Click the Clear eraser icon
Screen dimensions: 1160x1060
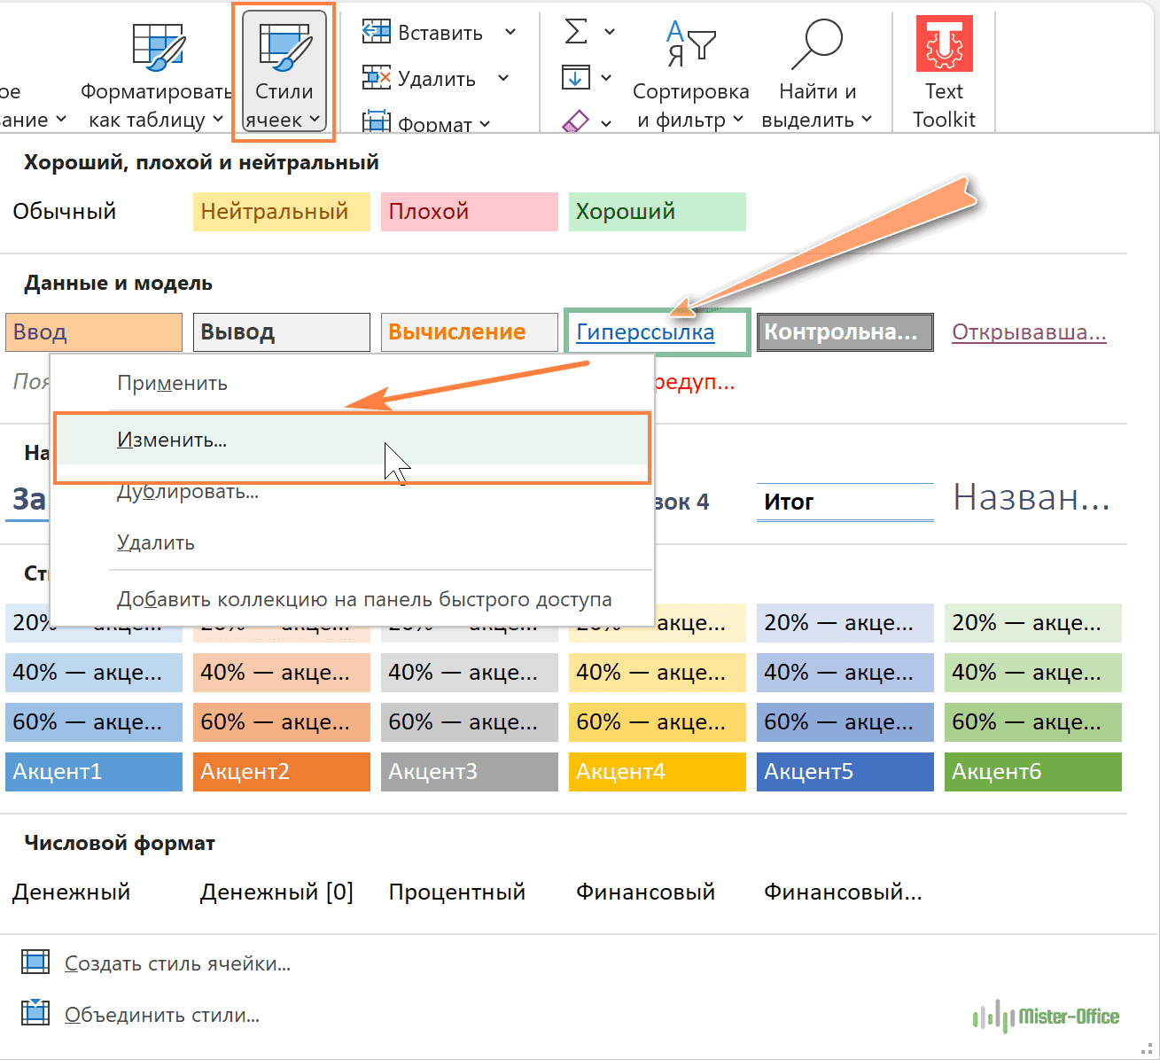click(576, 121)
